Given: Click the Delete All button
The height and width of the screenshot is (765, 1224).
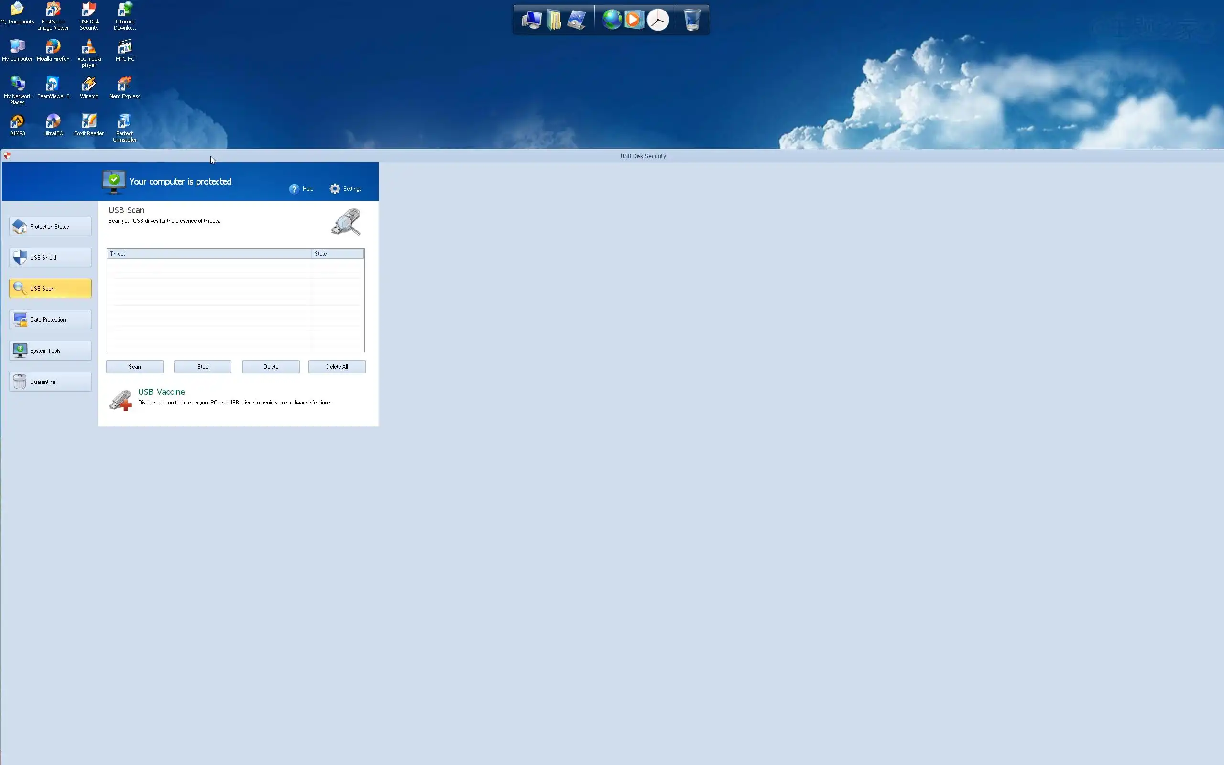Looking at the screenshot, I should pos(336,367).
